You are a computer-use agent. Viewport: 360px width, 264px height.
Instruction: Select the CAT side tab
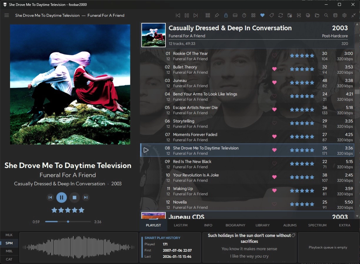pyautogui.click(x=9, y=259)
